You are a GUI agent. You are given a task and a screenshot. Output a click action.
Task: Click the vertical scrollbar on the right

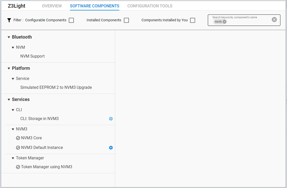tap(285, 90)
